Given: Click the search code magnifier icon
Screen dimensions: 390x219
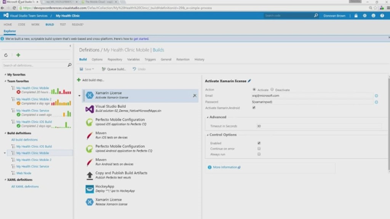Looking at the screenshot, I should coord(316,15).
